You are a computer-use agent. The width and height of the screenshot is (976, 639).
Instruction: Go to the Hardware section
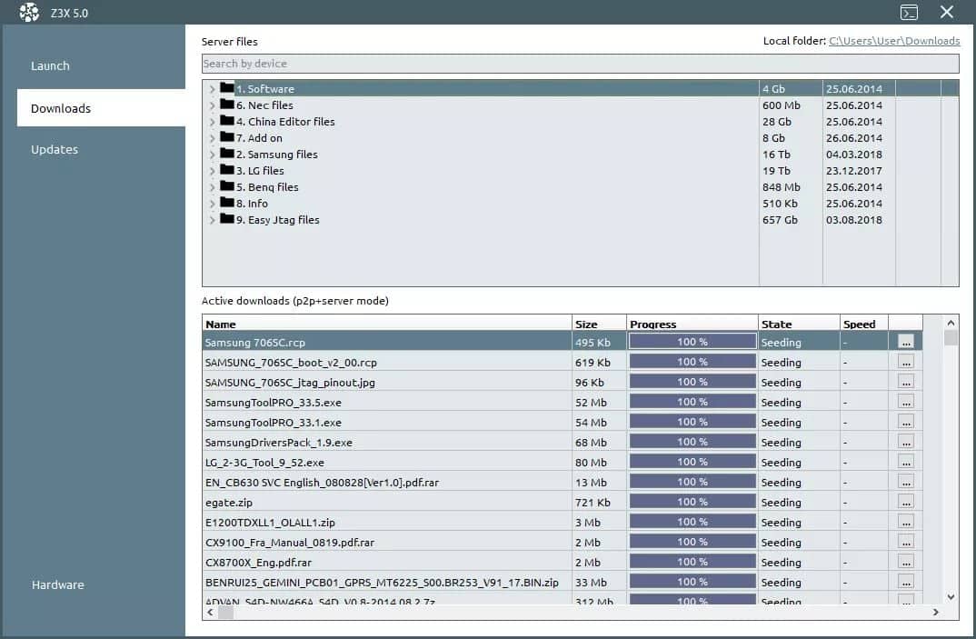click(x=57, y=584)
